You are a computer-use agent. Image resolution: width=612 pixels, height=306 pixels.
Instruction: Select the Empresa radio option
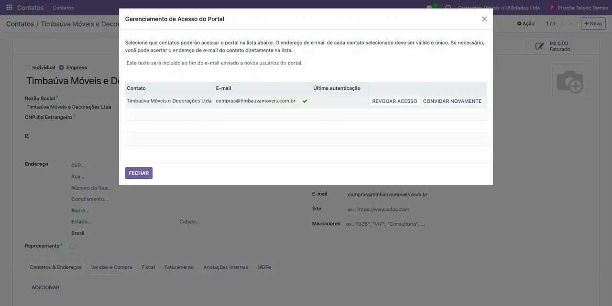[x=61, y=67]
